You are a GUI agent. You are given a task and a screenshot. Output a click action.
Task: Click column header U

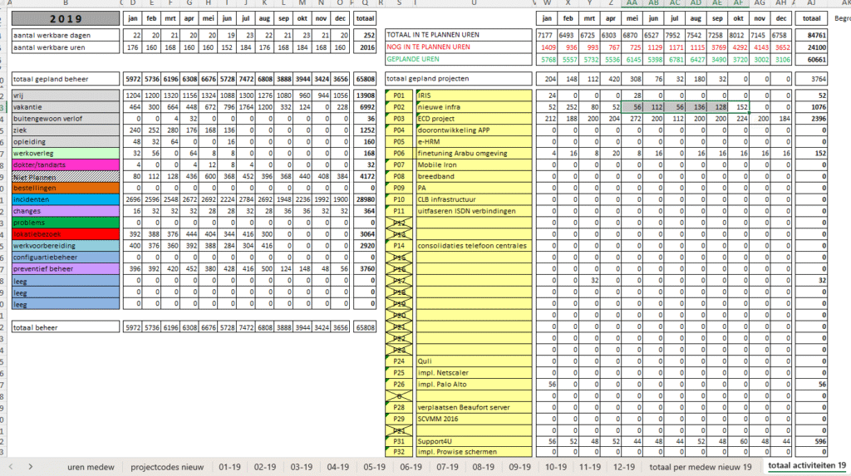(x=473, y=3)
